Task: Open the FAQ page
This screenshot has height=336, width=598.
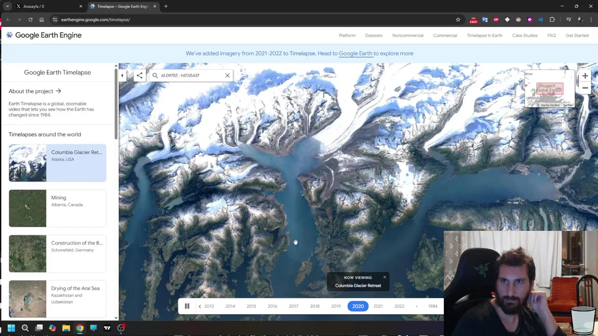Action: coord(551,35)
